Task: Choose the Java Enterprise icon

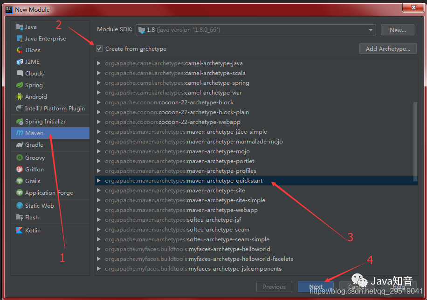Action: point(20,38)
